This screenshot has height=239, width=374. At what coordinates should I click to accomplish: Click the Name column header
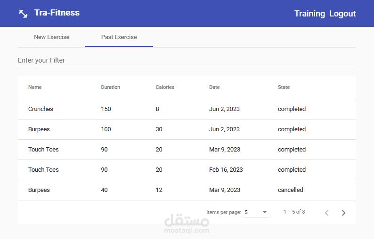point(35,87)
